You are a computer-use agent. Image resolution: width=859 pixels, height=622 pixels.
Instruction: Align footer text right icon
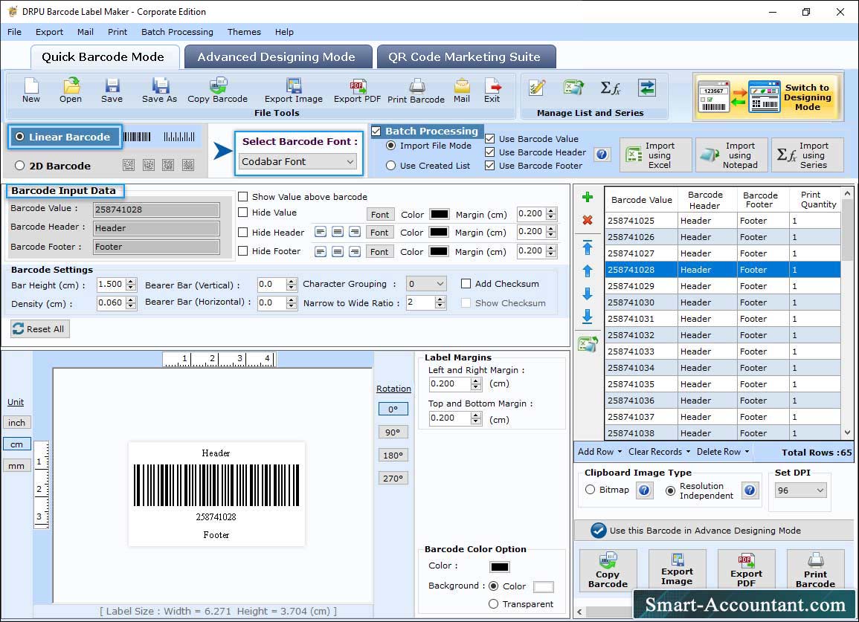click(x=355, y=252)
